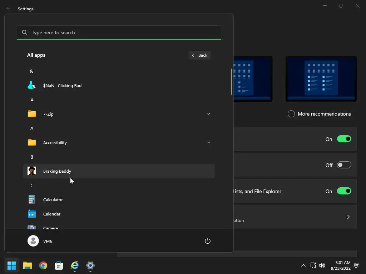Disable the Lists and File Explorer toggle
Screen dimensions: 366x274
(344, 191)
